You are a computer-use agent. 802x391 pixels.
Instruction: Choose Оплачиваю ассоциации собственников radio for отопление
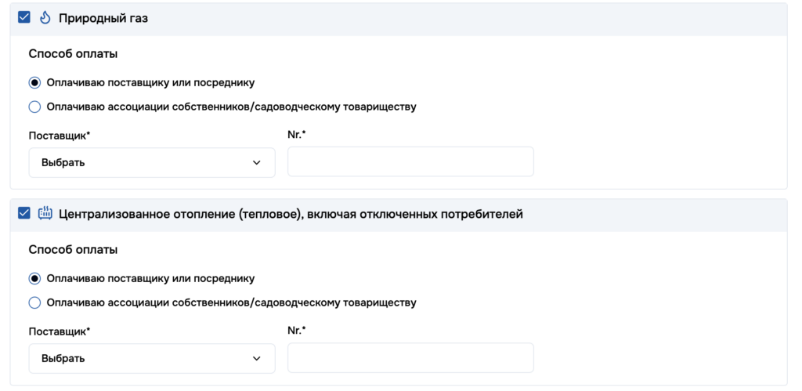coord(34,302)
